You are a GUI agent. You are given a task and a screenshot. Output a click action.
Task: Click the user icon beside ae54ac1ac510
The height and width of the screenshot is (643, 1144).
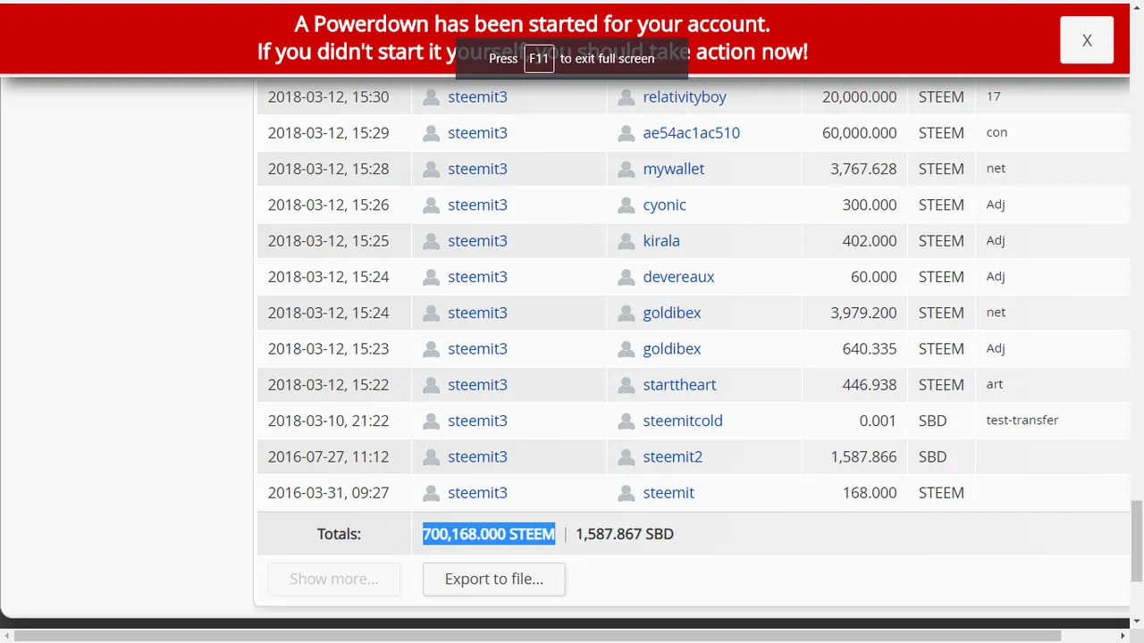[x=626, y=133]
